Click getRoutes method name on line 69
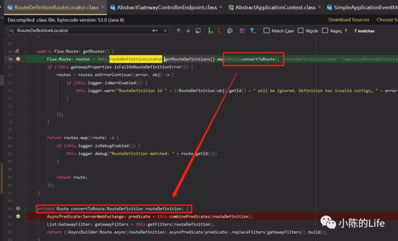 click(94, 51)
